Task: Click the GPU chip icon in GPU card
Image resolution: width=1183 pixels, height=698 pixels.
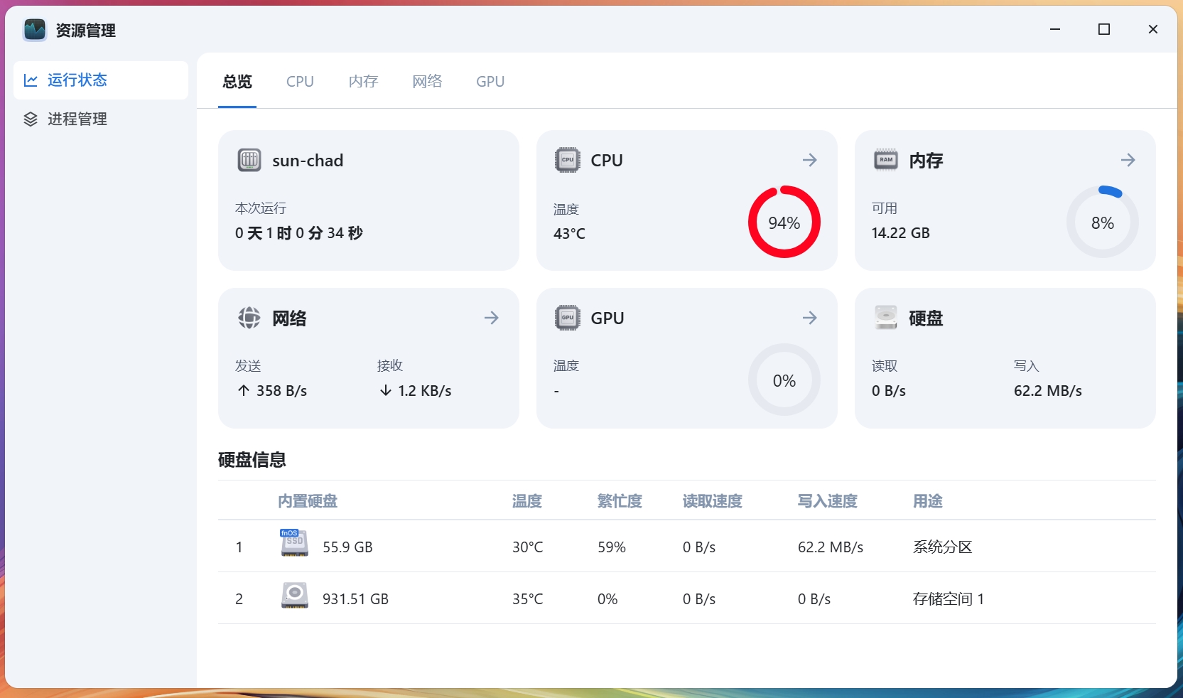Action: pyautogui.click(x=568, y=318)
